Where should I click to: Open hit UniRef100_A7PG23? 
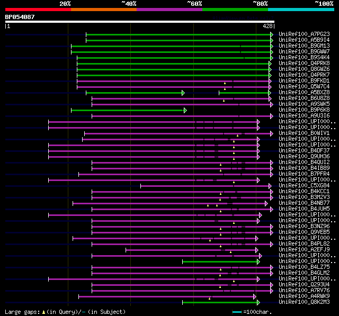304,34
